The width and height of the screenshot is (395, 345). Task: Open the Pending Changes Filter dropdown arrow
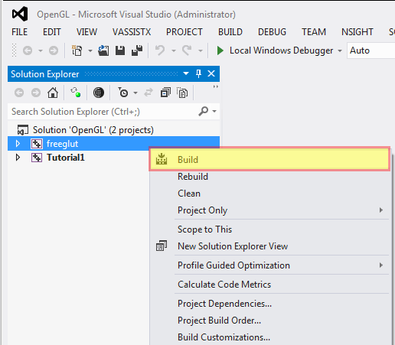point(135,93)
